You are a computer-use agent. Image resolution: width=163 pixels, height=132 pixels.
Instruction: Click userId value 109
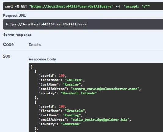(62, 75)
